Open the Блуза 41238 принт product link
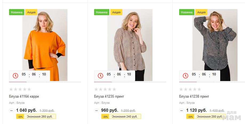Viewport: 245px width, 124px height. (194, 96)
